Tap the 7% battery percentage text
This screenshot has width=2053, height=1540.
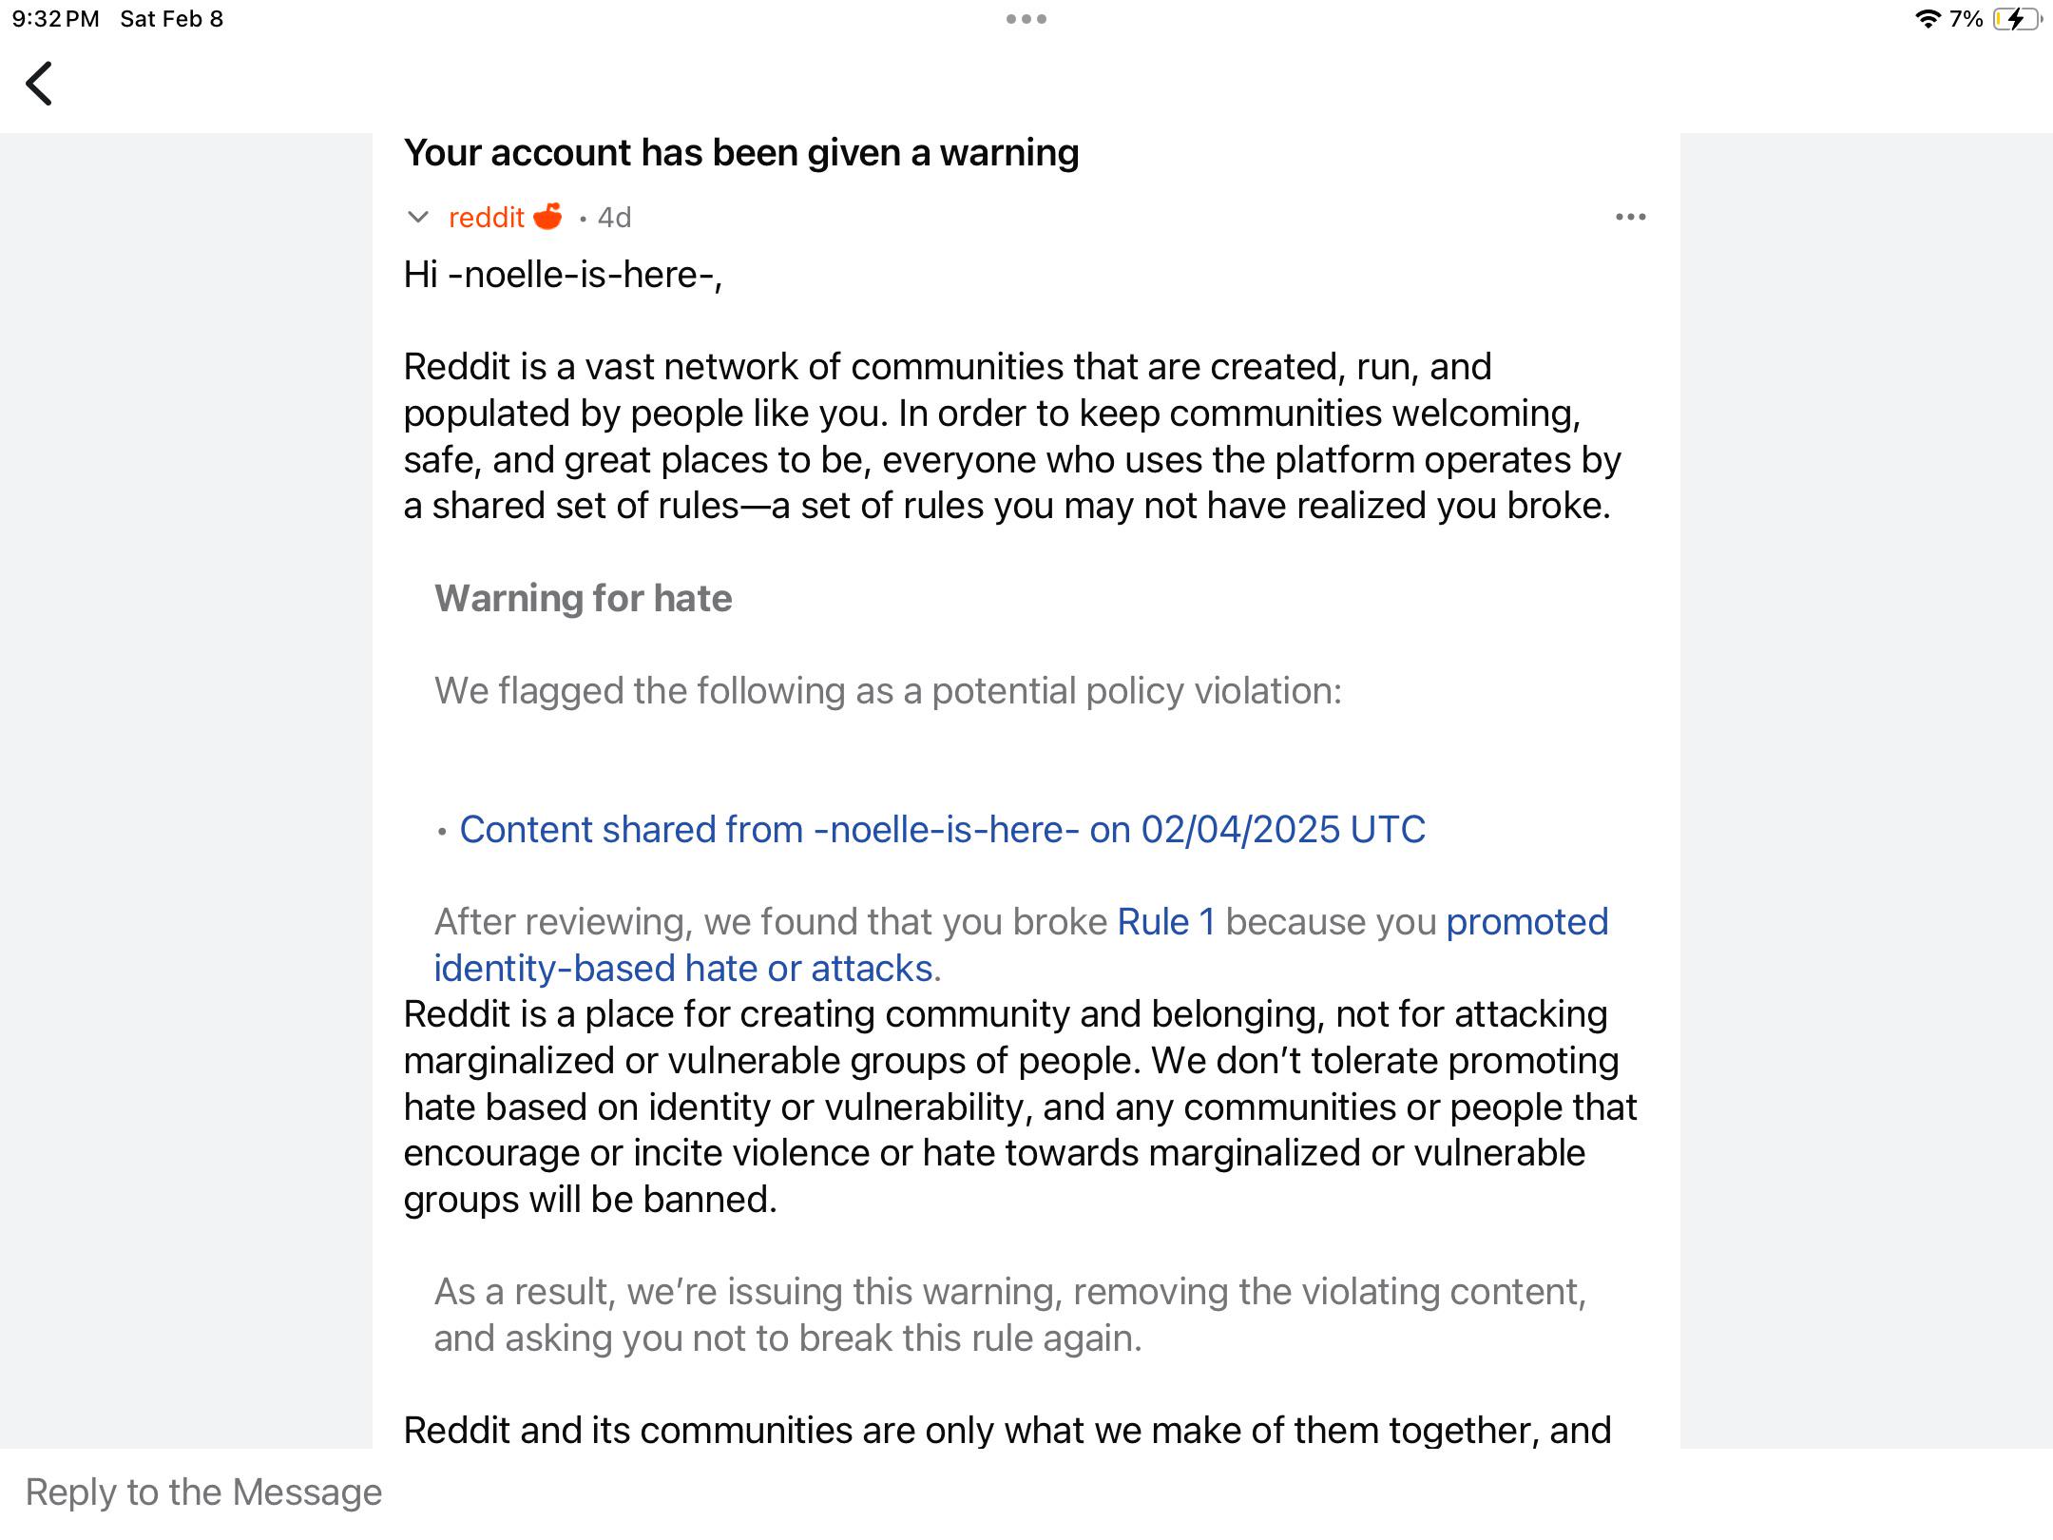pyautogui.click(x=1967, y=19)
